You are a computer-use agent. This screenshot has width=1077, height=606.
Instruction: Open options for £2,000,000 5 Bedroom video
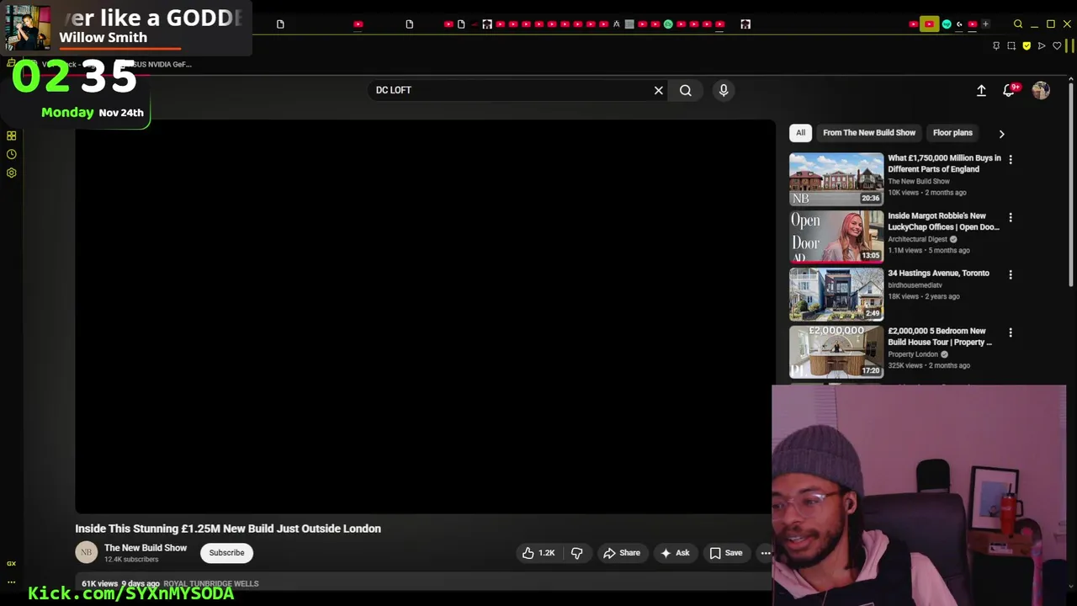click(1011, 332)
